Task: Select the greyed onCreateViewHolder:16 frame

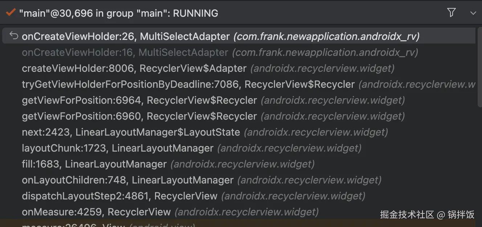Action: (x=125, y=53)
